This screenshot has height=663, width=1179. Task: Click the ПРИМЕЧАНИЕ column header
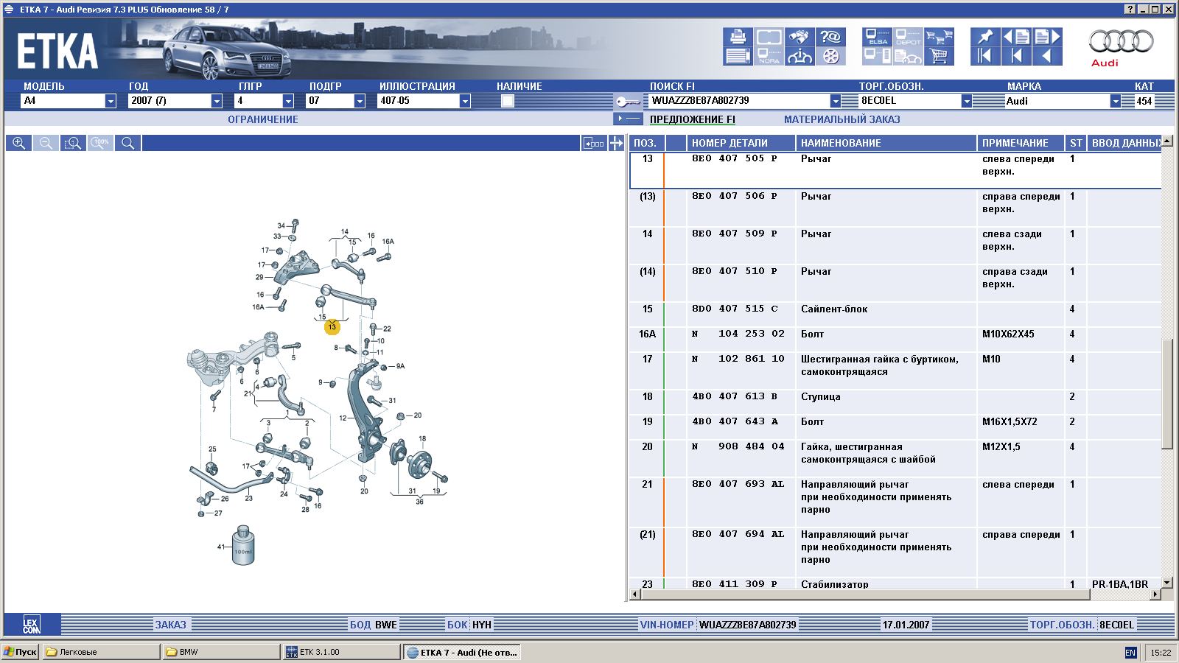[x=1020, y=143]
